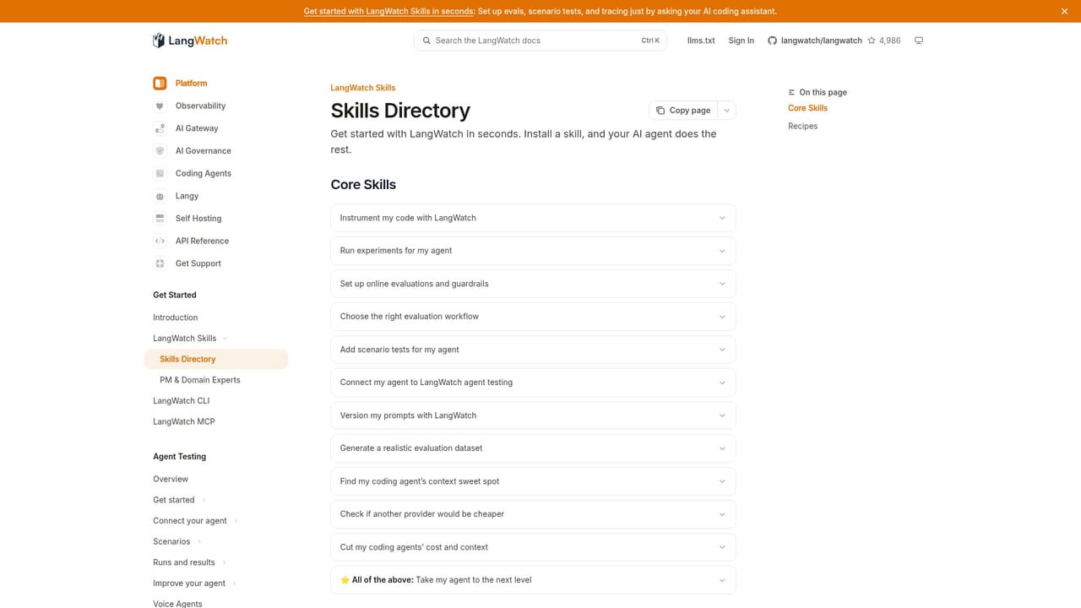Open the Skills Directory sidebar page
Screen dimensions: 1081x608
click(216, 359)
